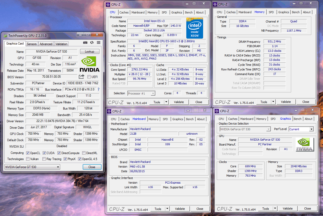The height and width of the screenshot is (216, 323).
Task: Click the Bus Interface question mark icon
Action: [98, 89]
